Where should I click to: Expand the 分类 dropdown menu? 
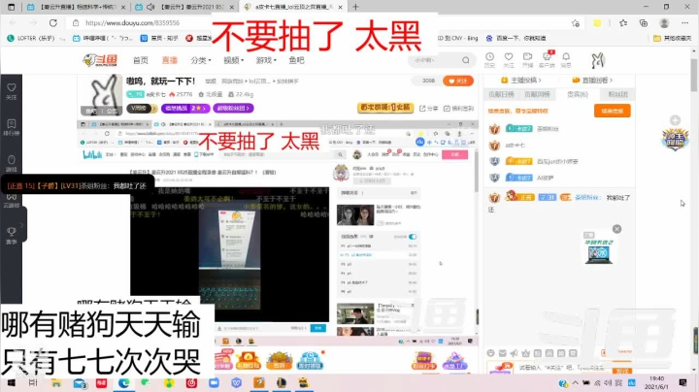[x=201, y=60]
